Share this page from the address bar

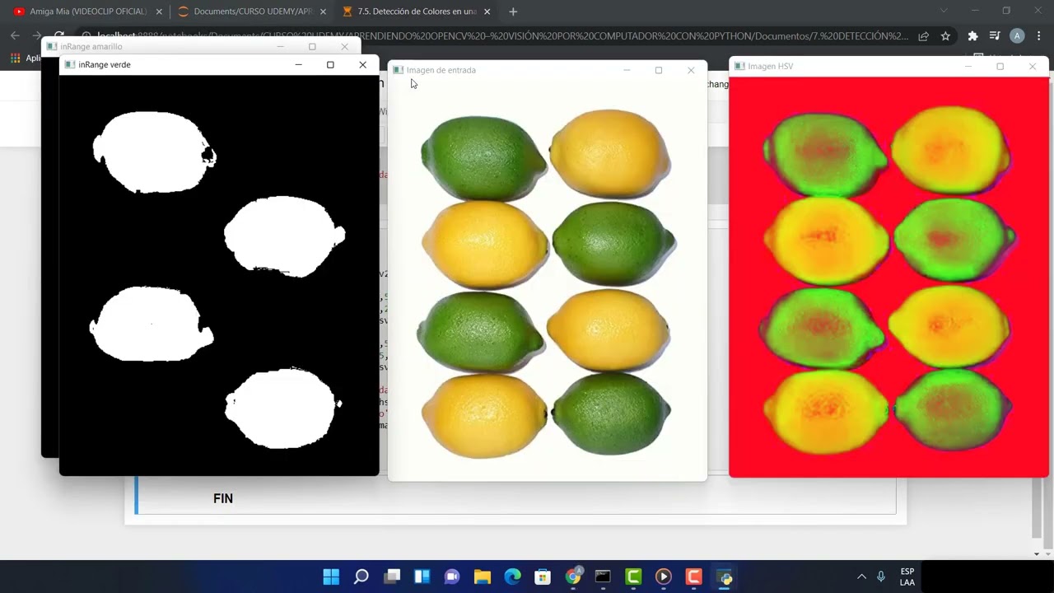click(924, 35)
